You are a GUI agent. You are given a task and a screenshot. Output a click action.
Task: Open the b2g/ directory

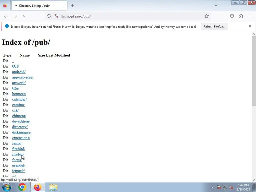pyautogui.click(x=16, y=88)
